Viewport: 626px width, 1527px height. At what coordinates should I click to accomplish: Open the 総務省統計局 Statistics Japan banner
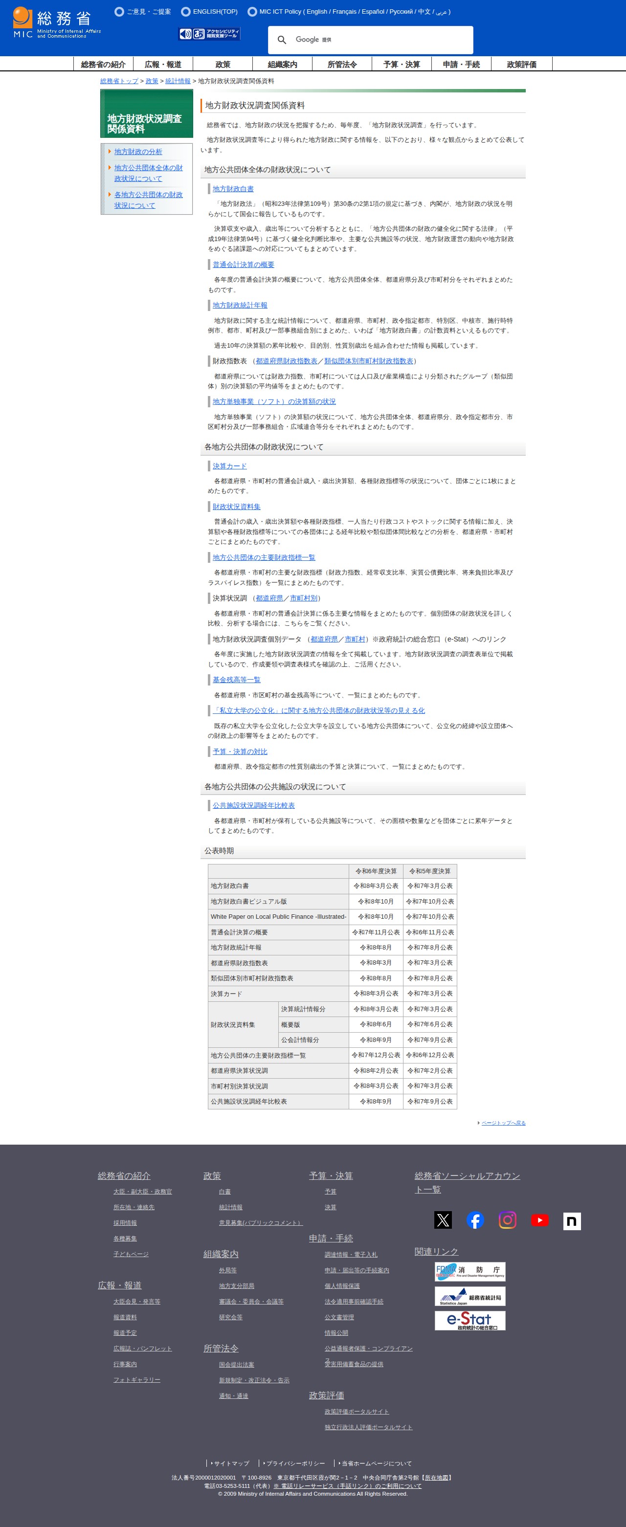coord(470,1296)
